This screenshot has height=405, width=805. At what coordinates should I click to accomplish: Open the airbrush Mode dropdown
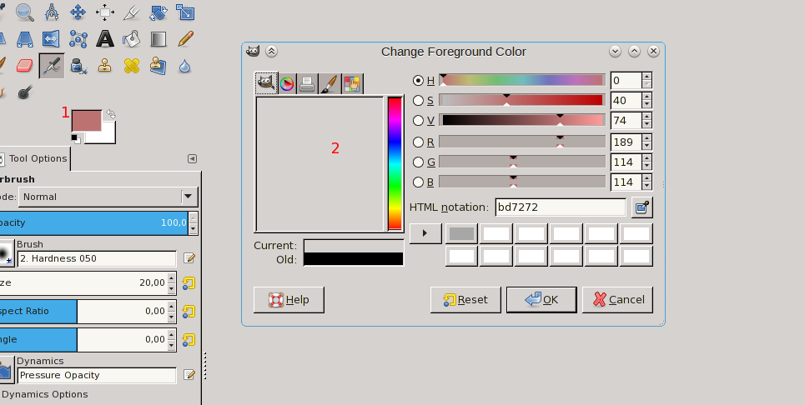(x=189, y=197)
